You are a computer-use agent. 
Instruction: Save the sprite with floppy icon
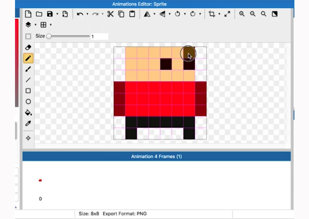(x=50, y=14)
